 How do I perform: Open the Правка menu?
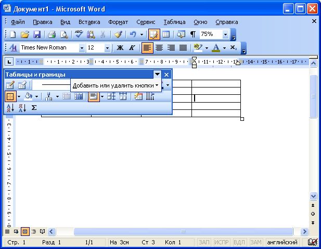point(43,22)
